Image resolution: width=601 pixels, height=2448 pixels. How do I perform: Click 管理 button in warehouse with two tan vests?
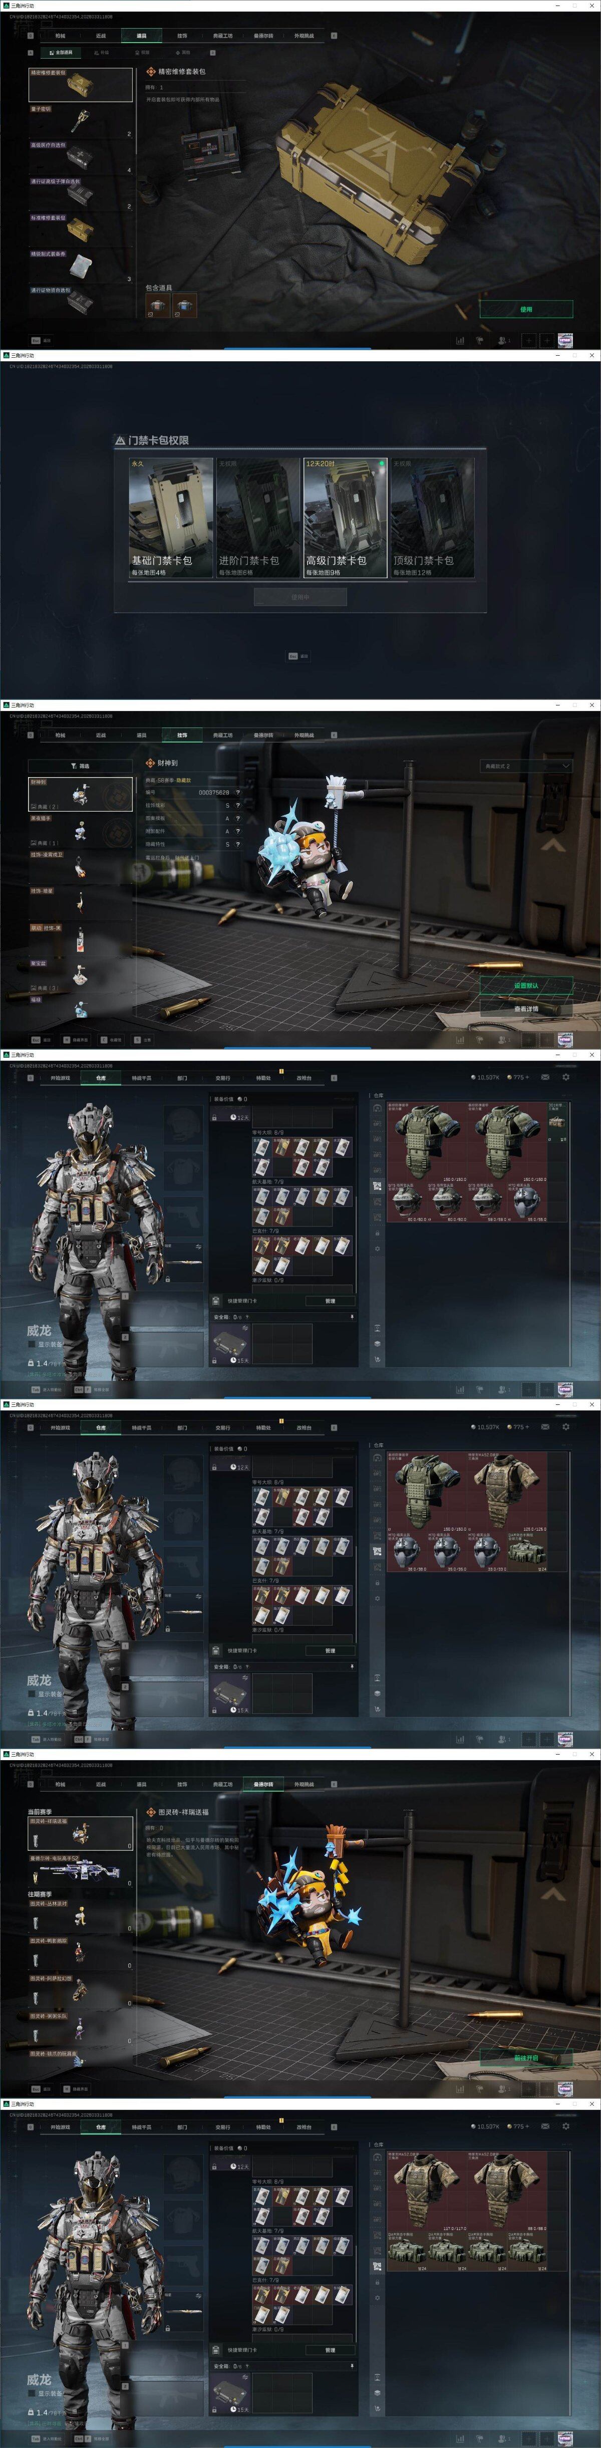pos(331,2350)
